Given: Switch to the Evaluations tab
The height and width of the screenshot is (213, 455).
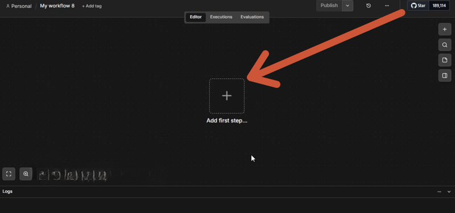Looking at the screenshot, I should [252, 17].
